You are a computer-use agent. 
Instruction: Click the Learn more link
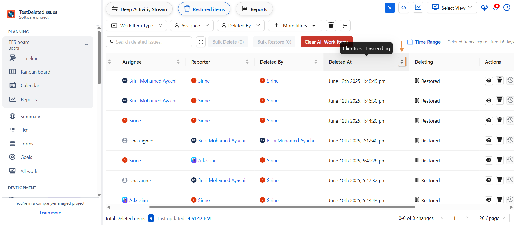[50, 213]
